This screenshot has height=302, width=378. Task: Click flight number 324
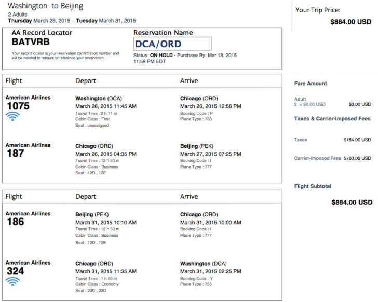(x=16, y=271)
